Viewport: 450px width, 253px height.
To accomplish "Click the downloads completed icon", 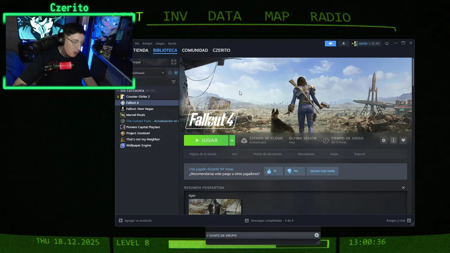I will click(247, 221).
